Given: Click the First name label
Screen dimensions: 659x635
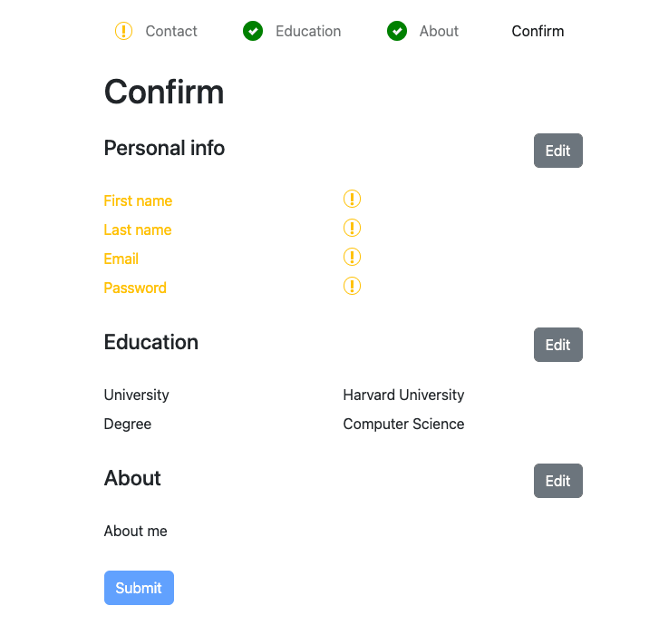Looking at the screenshot, I should coord(138,200).
